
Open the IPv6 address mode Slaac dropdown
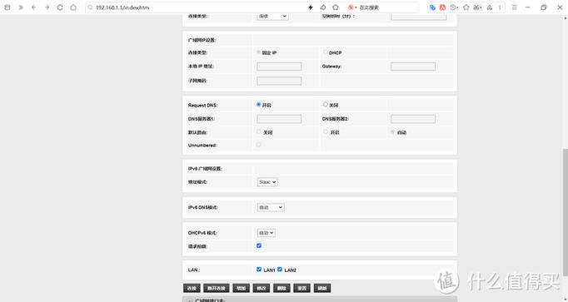click(267, 182)
